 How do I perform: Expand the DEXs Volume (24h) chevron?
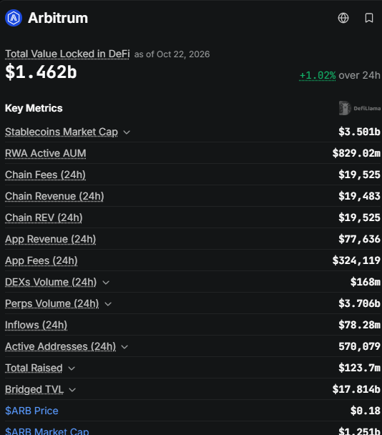pyautogui.click(x=106, y=283)
